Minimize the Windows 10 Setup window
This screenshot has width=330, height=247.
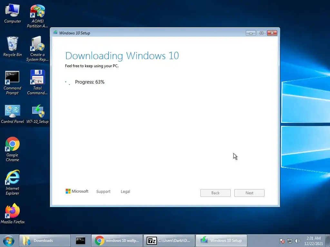coord(251,33)
